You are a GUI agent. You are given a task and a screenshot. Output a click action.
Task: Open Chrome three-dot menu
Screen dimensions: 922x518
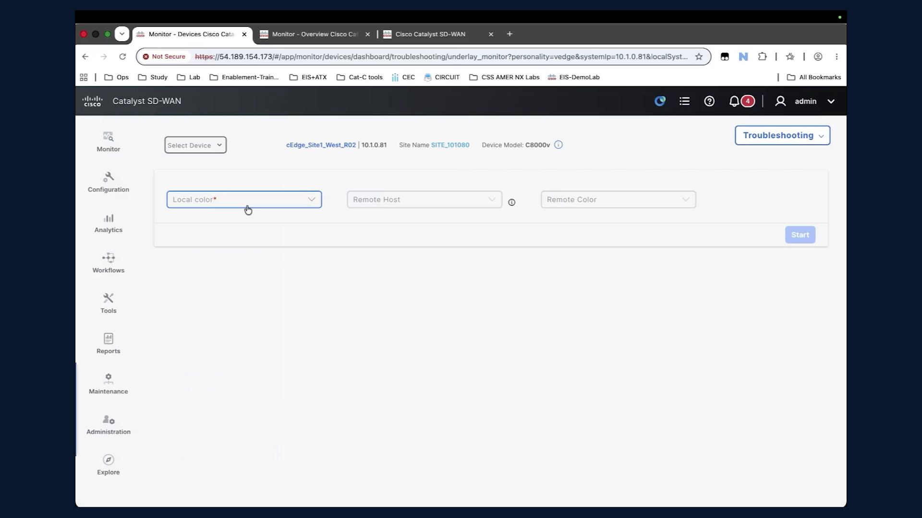837,57
